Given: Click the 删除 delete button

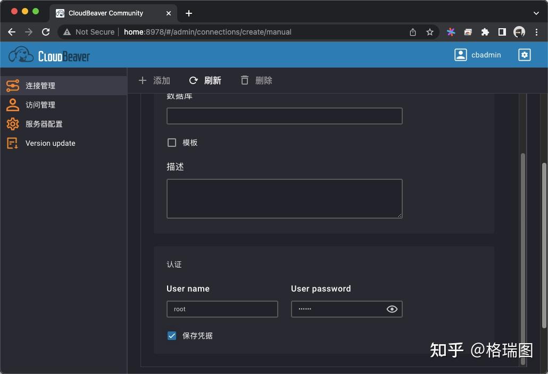Looking at the screenshot, I should pos(256,80).
